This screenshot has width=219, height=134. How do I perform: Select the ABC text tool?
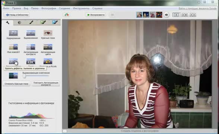point(31,61)
